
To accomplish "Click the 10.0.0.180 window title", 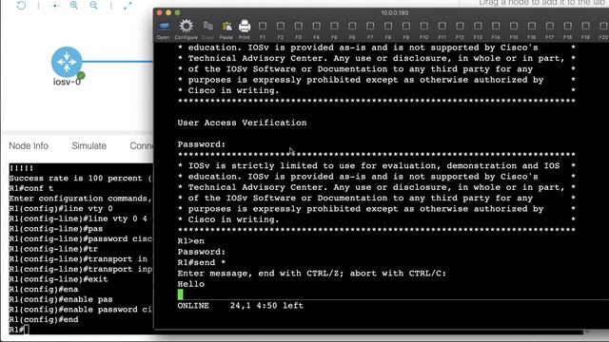I will point(395,12).
